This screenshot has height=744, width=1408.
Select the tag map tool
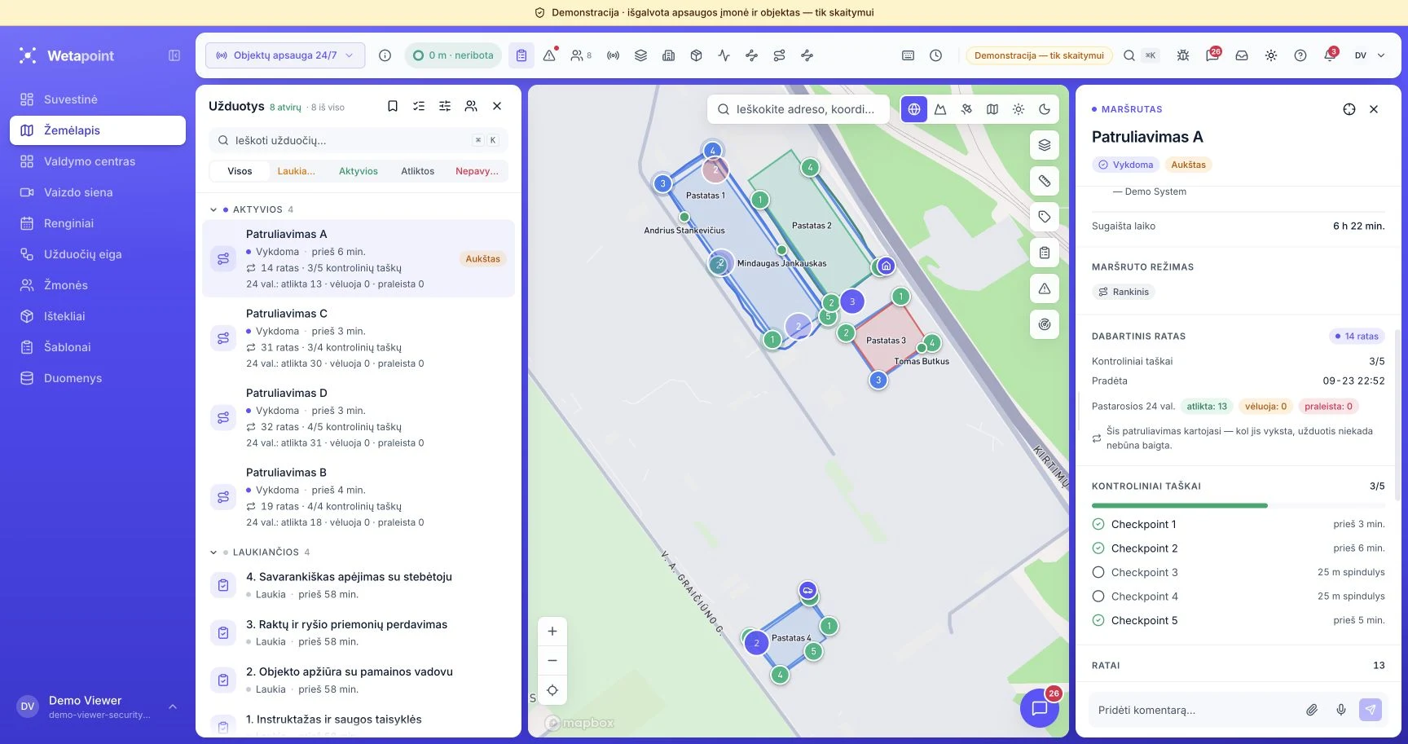tap(1045, 217)
